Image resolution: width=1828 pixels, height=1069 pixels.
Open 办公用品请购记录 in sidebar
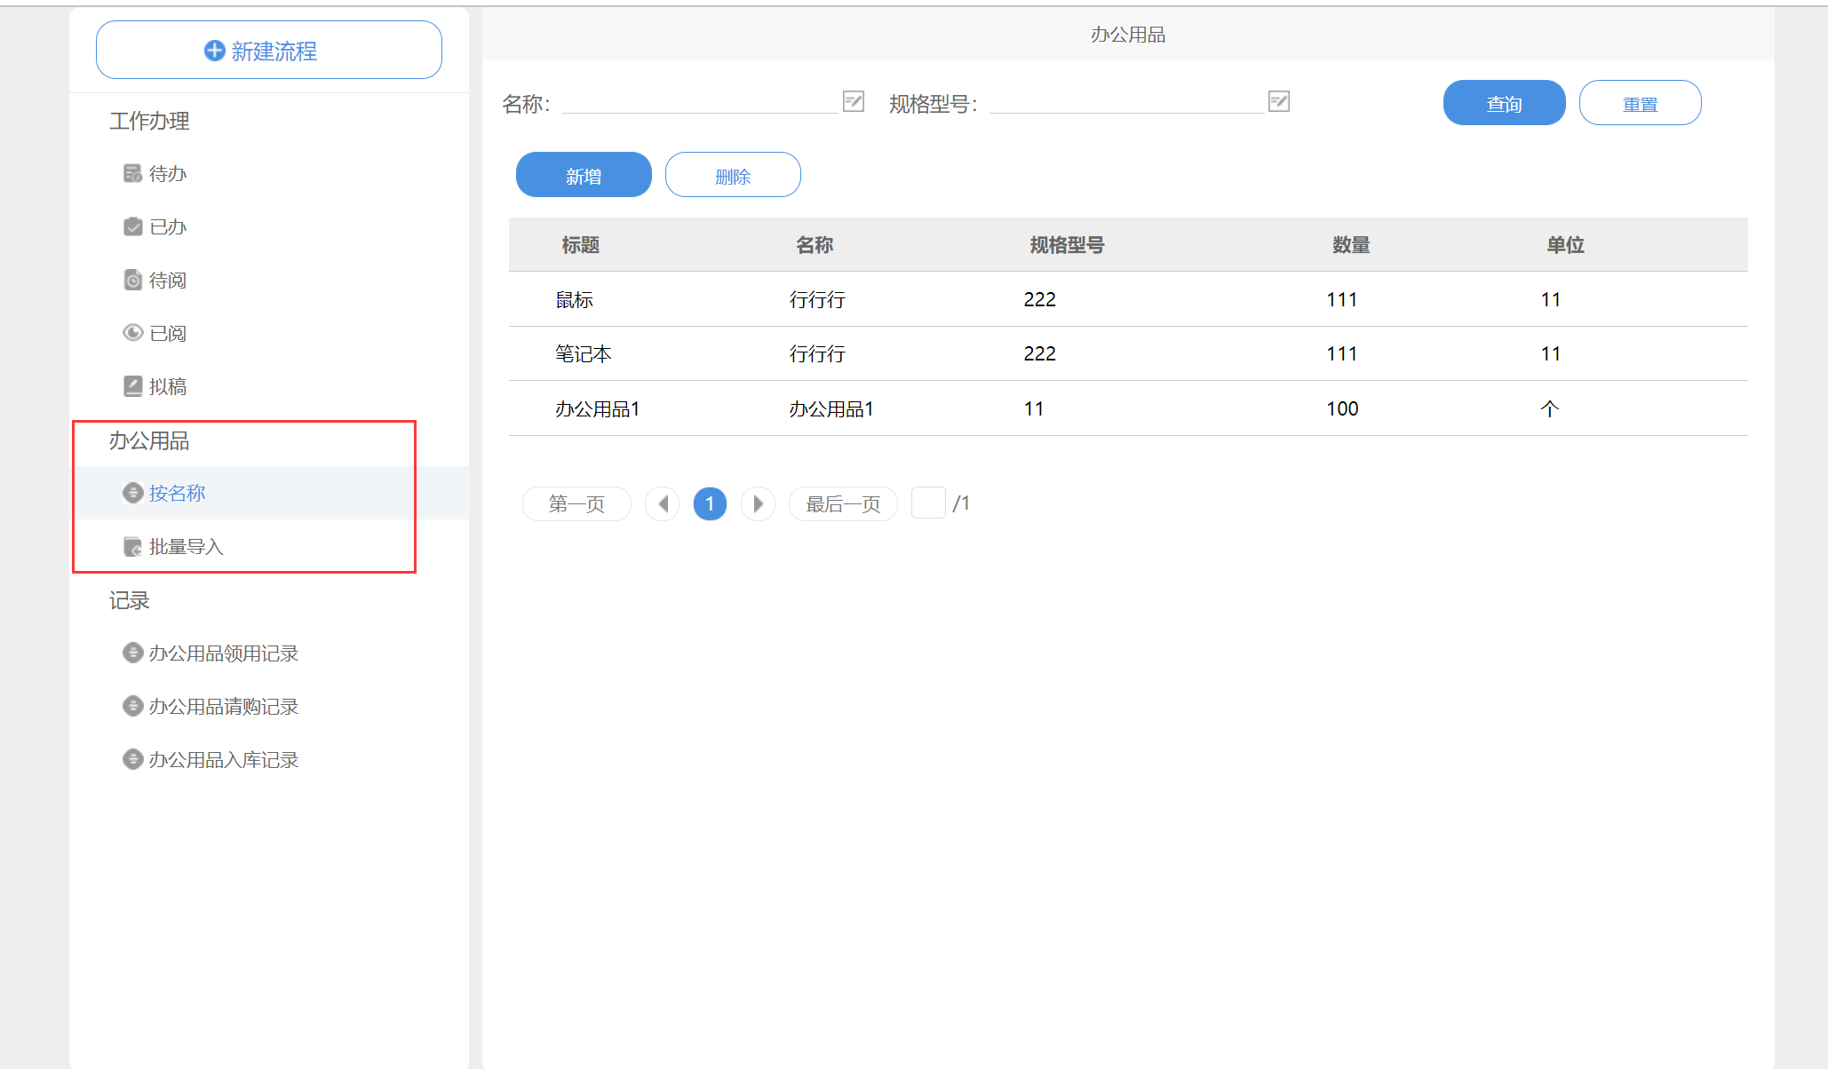(223, 707)
